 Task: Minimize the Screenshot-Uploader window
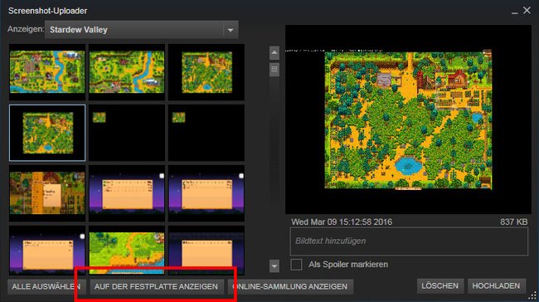coord(515,12)
